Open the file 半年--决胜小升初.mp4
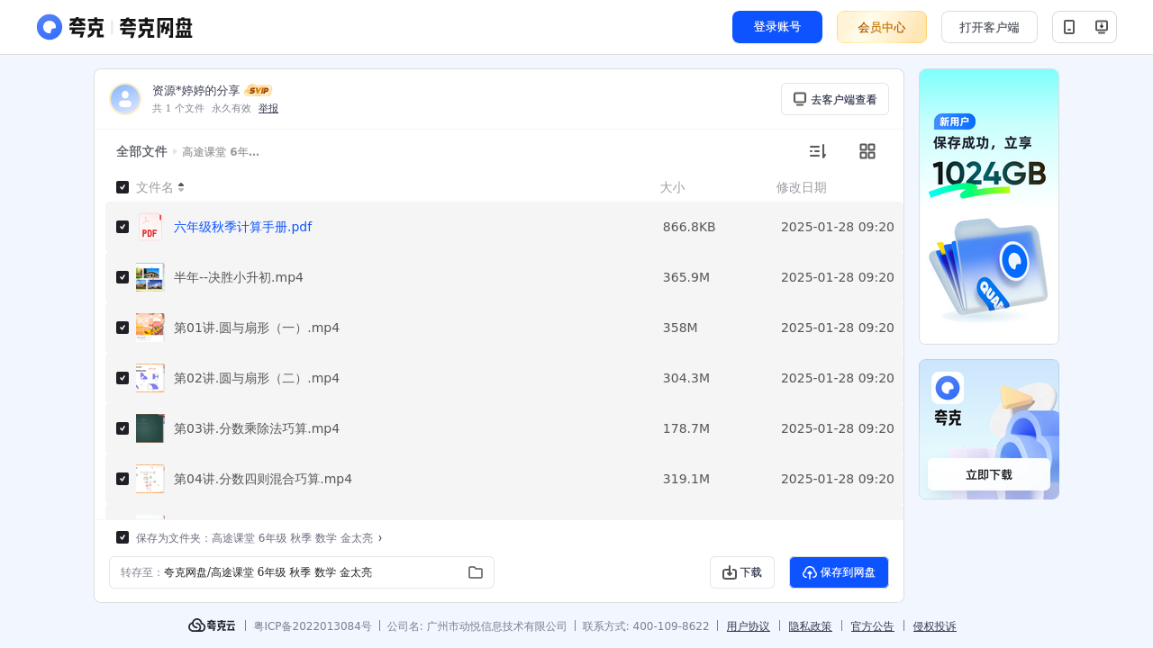Viewport: 1153px width, 648px height. [239, 277]
